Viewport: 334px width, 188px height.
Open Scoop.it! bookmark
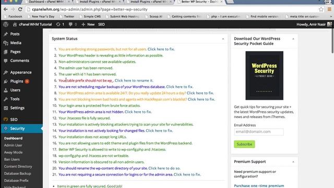pyautogui.click(x=153, y=16)
